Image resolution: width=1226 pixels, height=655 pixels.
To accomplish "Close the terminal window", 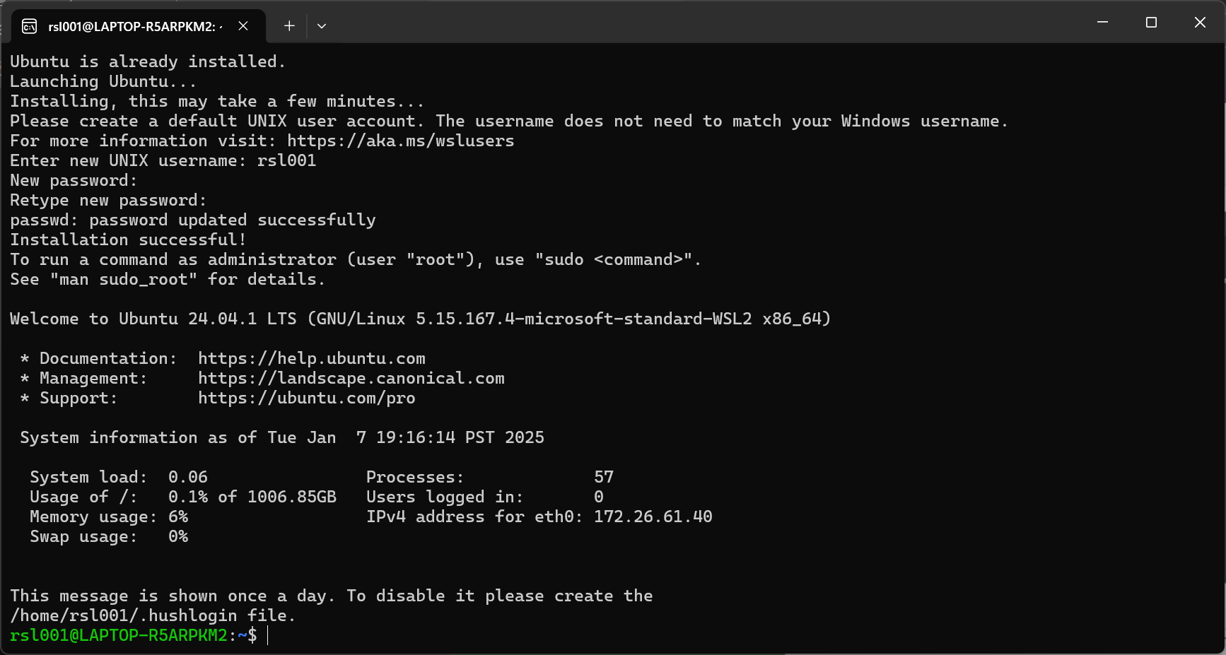I will pos(1200,23).
